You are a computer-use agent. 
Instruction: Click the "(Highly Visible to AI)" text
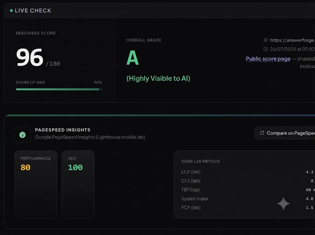point(158,78)
